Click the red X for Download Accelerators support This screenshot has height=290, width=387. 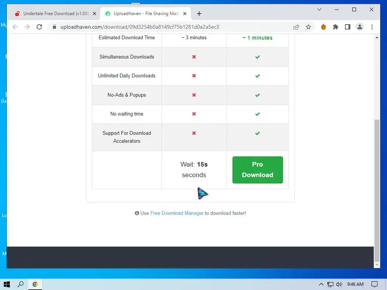(194, 133)
